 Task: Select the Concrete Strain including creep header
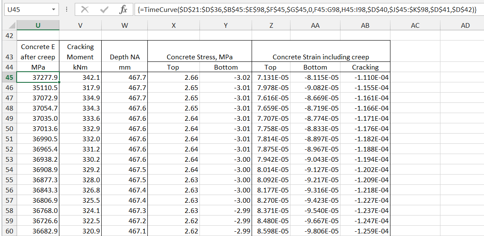tap(321, 57)
